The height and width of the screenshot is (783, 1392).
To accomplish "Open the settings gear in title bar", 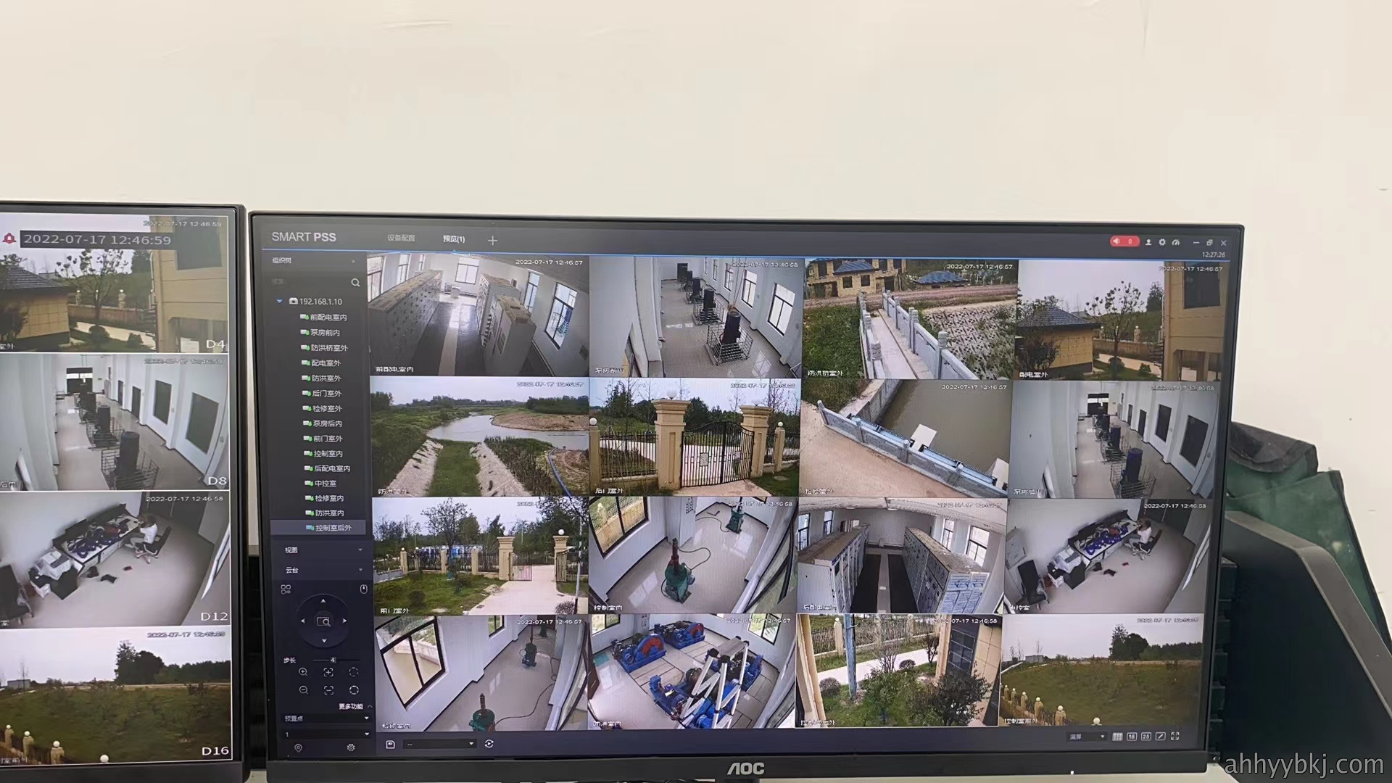I will [x=1162, y=242].
